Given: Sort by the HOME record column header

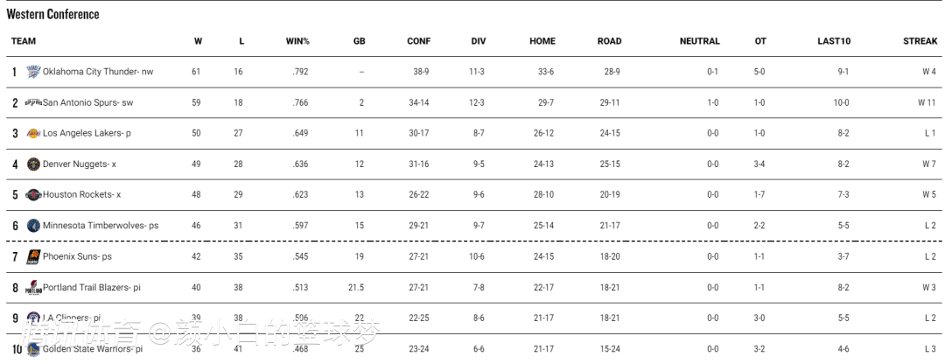Looking at the screenshot, I should [542, 41].
